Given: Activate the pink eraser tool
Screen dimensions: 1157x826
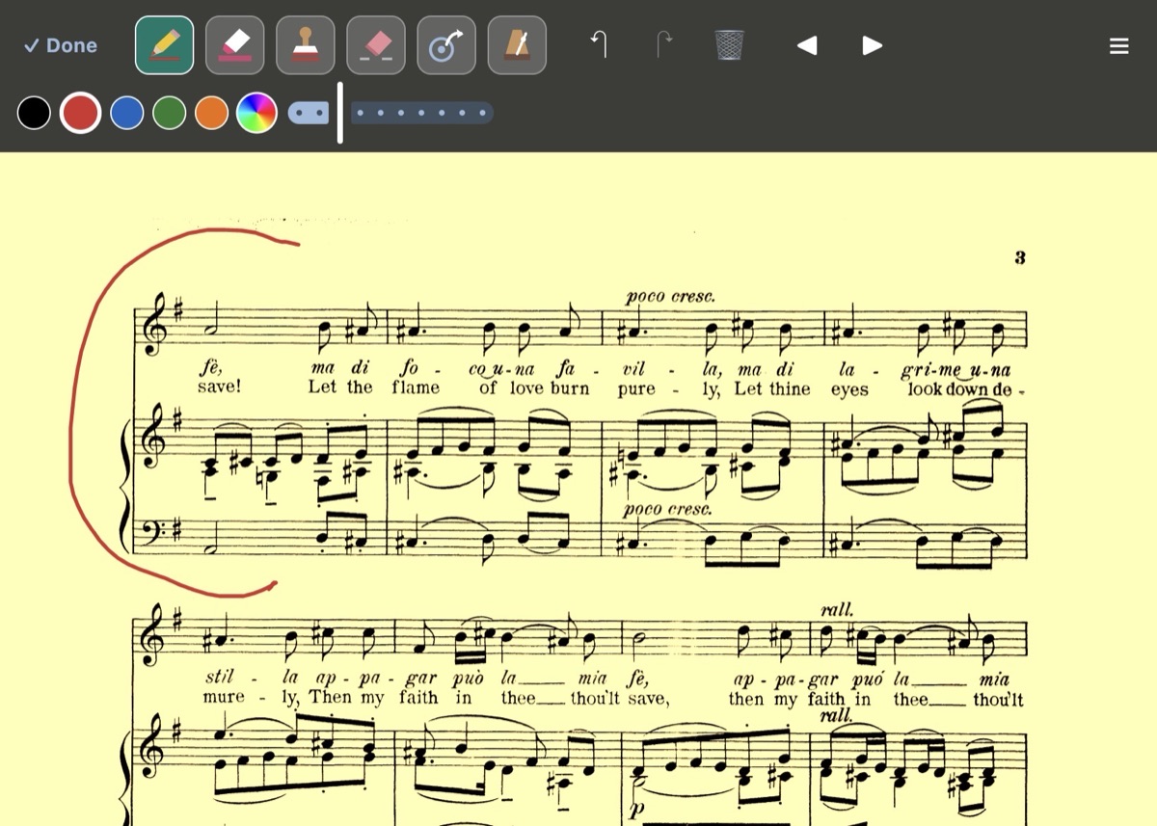Looking at the screenshot, I should [x=376, y=45].
